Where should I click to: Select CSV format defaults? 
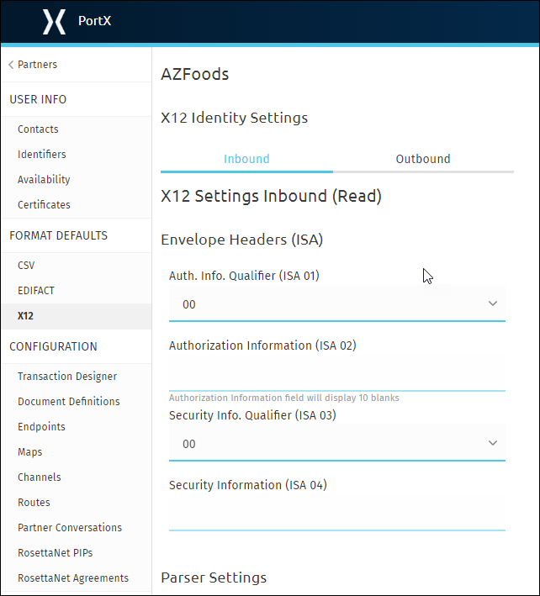click(x=26, y=266)
